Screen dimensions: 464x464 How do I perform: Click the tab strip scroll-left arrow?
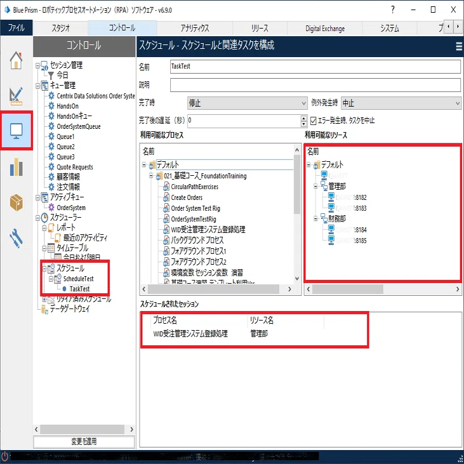click(449, 27)
